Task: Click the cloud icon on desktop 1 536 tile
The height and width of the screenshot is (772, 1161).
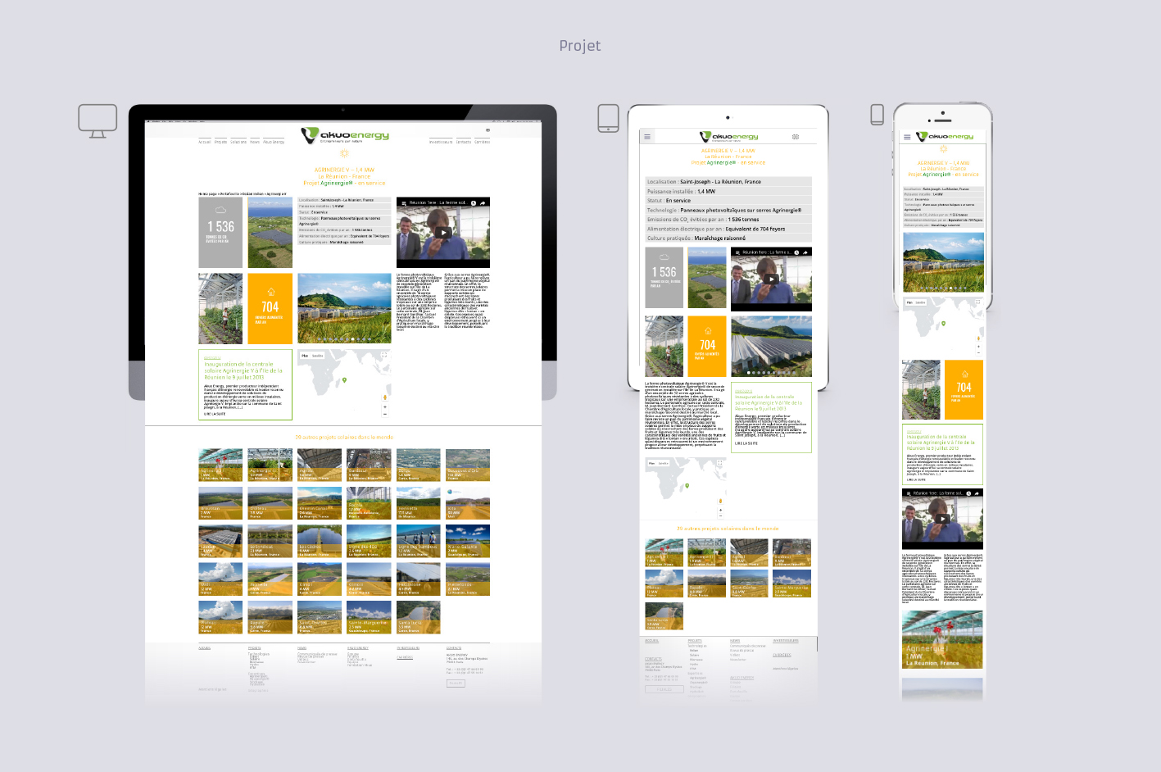Action: point(220,211)
